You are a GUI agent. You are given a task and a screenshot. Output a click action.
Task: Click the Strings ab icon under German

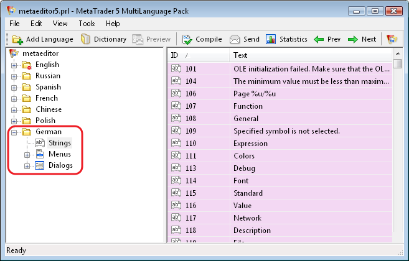pos(40,143)
